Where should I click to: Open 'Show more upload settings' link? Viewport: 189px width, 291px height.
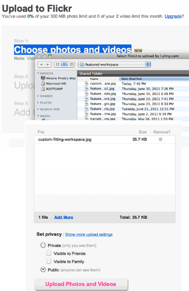(x=89, y=234)
